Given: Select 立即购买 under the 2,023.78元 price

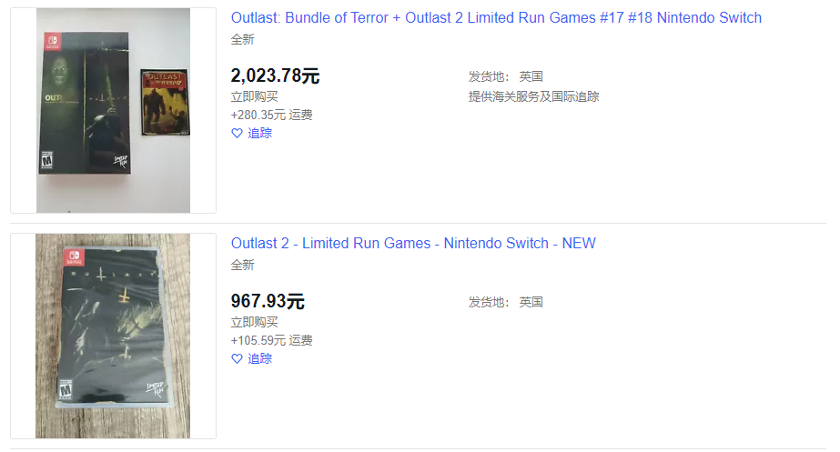Looking at the screenshot, I should [x=255, y=97].
